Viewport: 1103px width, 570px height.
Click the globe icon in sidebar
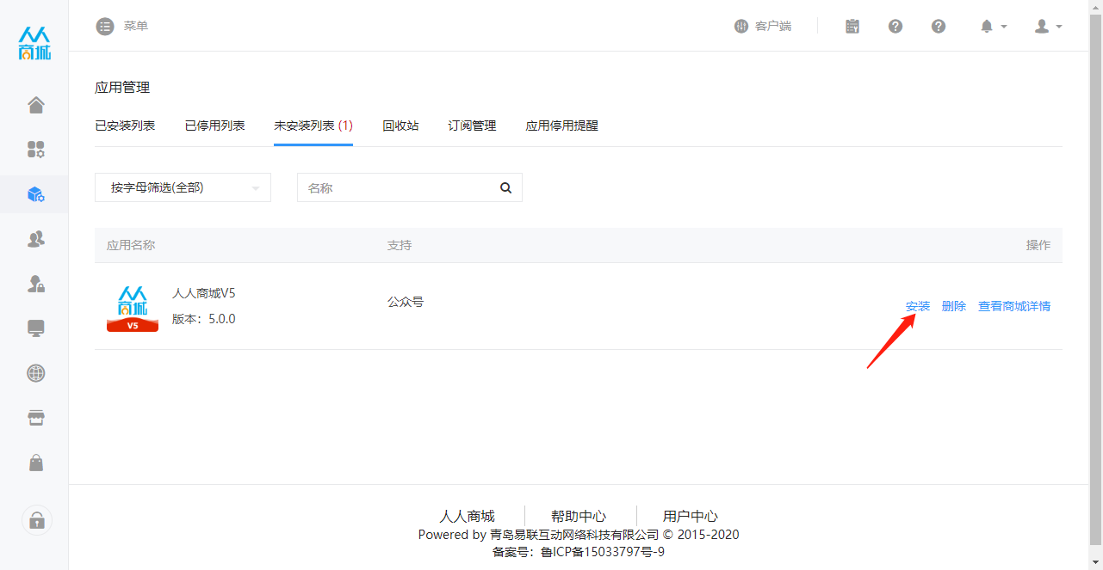(x=36, y=373)
